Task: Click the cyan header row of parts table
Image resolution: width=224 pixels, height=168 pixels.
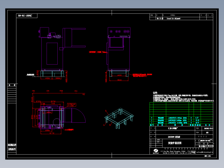Action: coord(181,125)
